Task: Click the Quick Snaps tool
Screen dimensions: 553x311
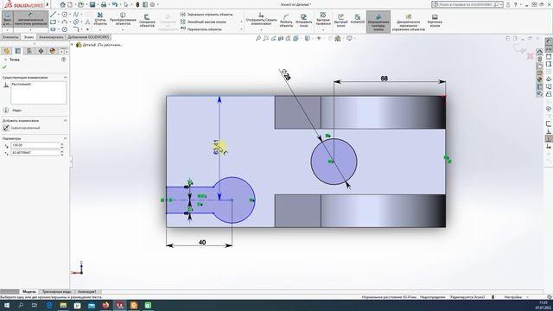Action: point(323,19)
